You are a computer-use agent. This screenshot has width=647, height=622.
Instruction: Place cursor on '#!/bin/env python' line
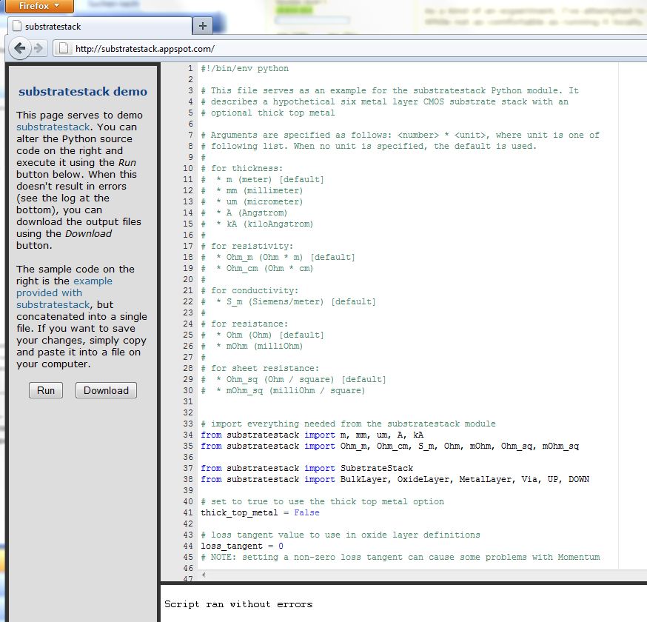245,69
